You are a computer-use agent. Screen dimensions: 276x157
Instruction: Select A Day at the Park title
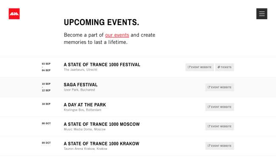click(85, 105)
